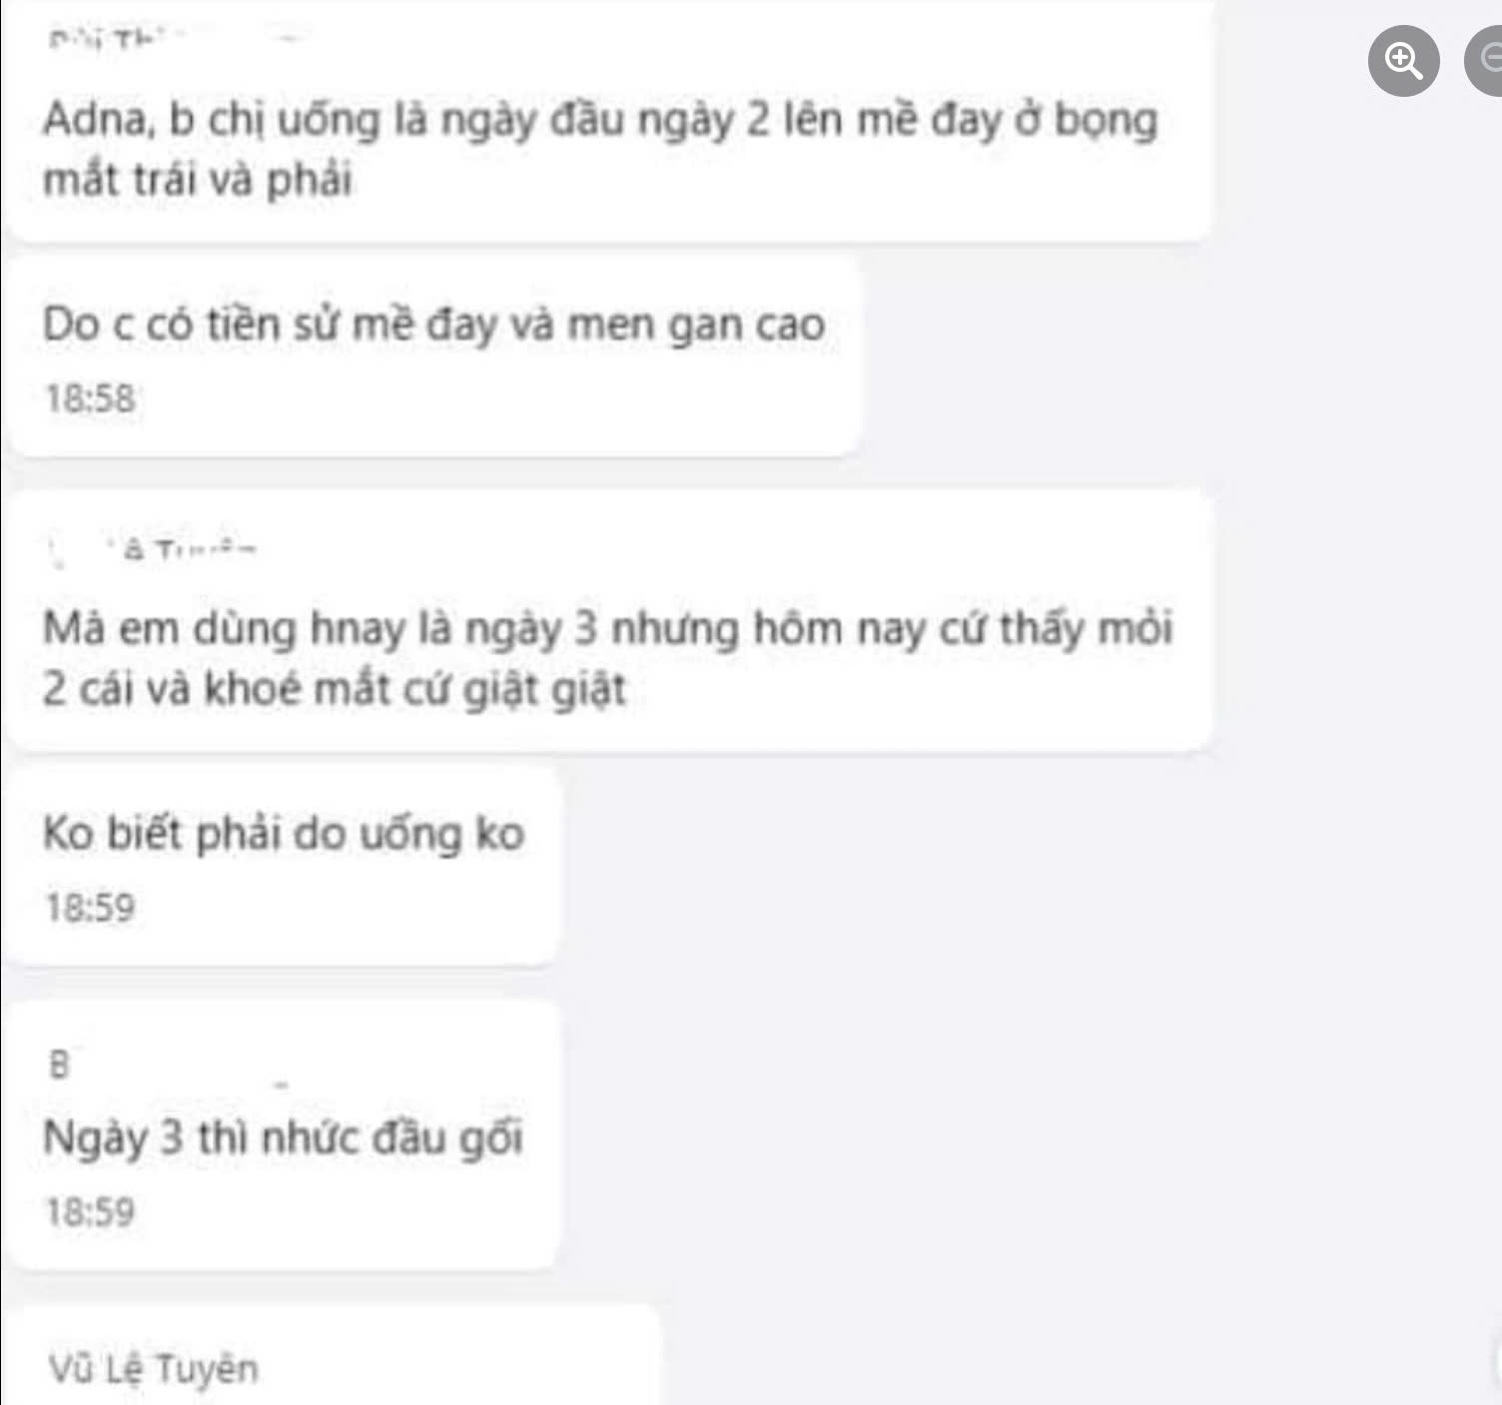Screen dimensions: 1502x1405
Task: Click the 18:59 timestamp under 'Ko biết phải do uống ko'
Action: pos(90,909)
